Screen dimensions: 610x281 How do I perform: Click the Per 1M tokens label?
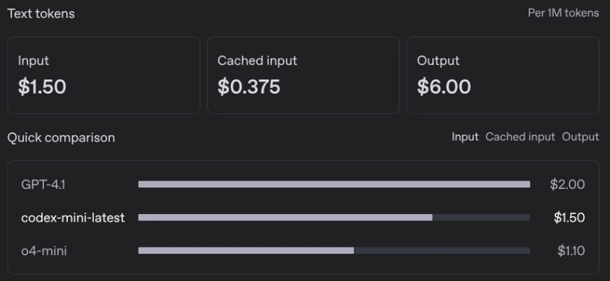pos(563,13)
